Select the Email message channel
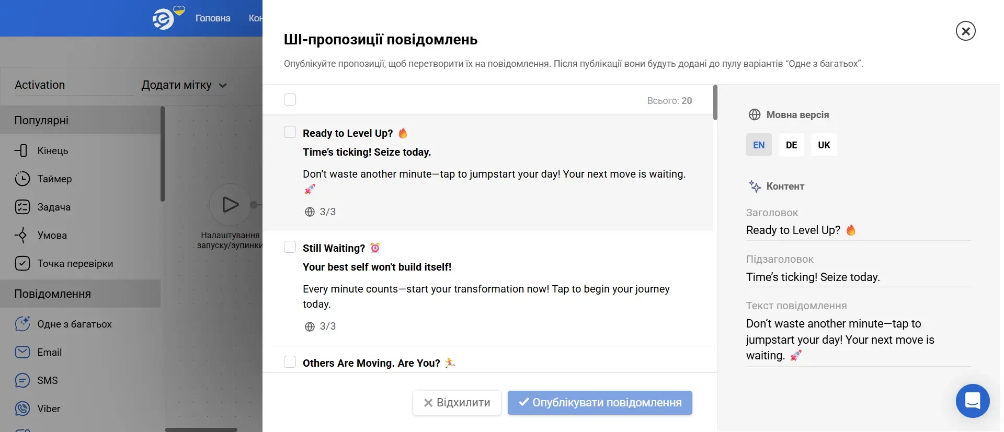 [x=50, y=352]
